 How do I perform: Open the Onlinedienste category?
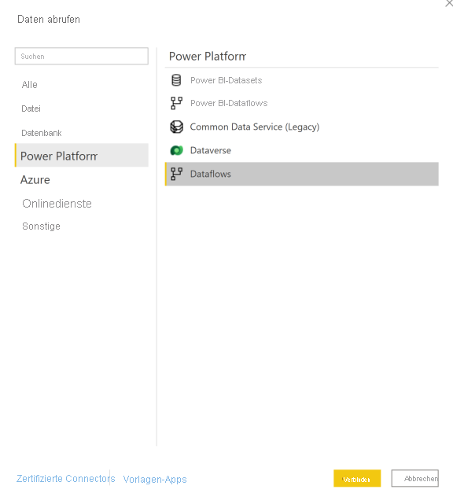pos(57,204)
